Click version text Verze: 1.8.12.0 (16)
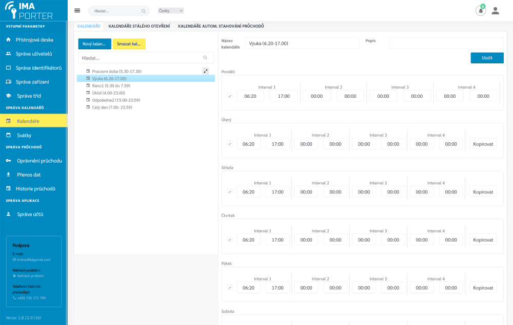 24,317
